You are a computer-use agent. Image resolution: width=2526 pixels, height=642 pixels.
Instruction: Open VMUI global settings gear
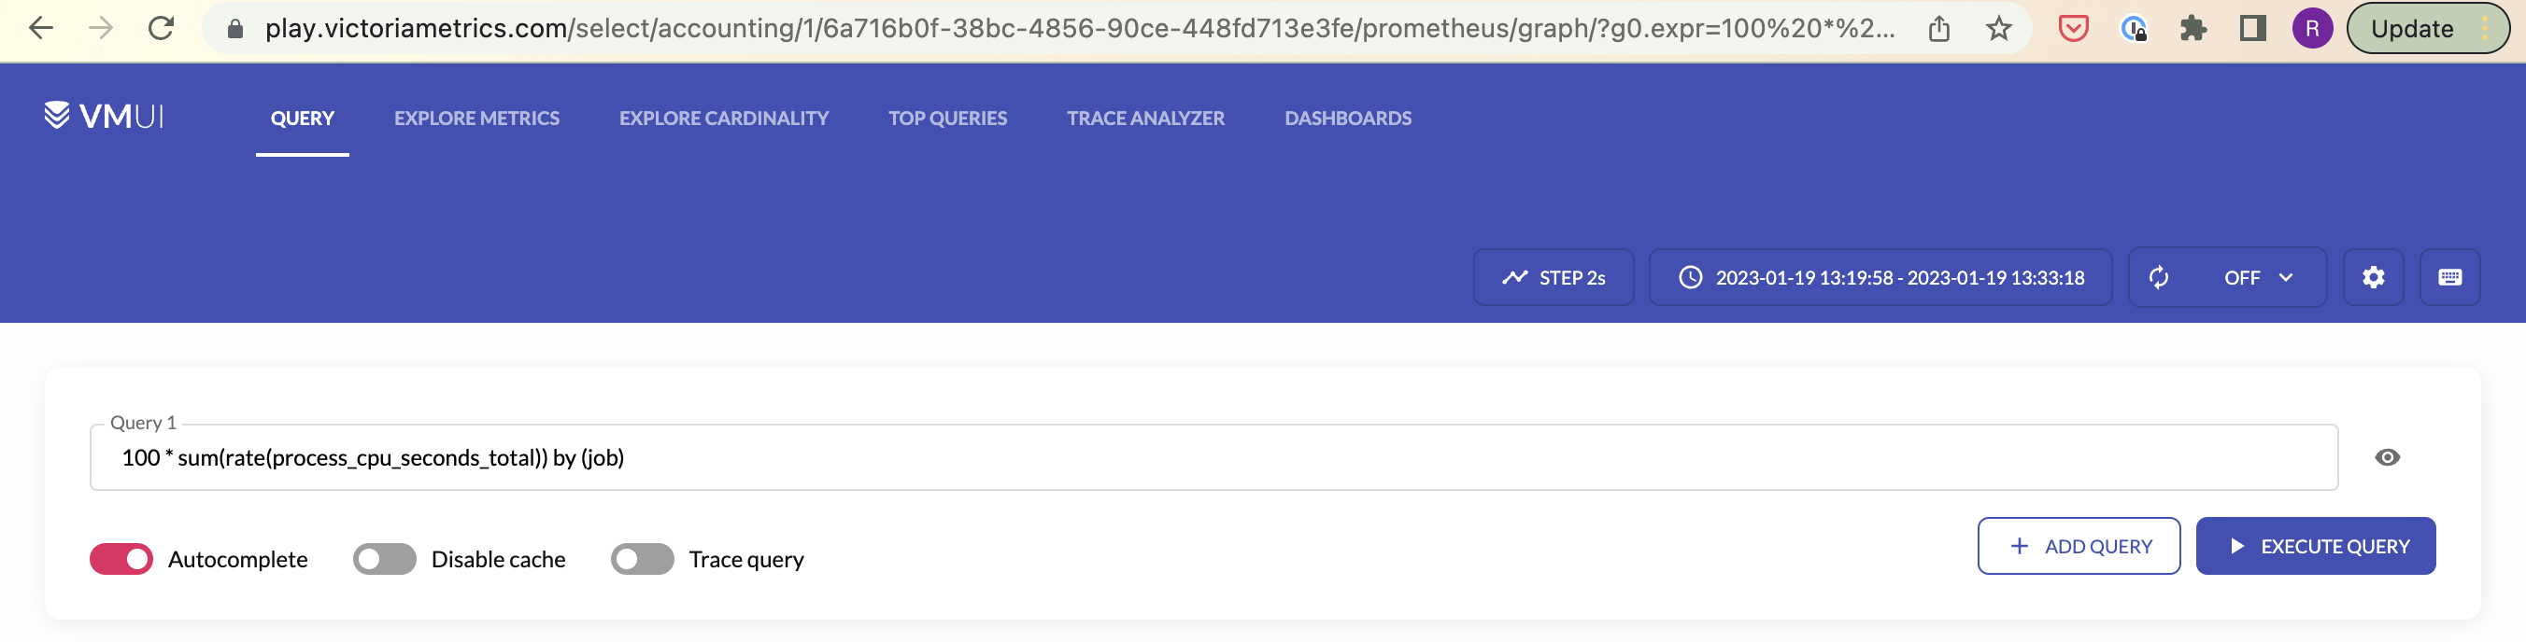pyautogui.click(x=2373, y=277)
